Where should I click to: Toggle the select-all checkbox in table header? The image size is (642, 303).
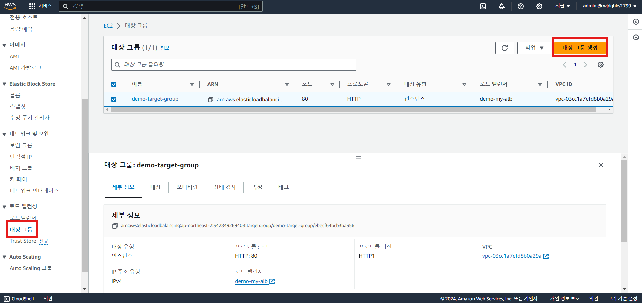pyautogui.click(x=114, y=84)
